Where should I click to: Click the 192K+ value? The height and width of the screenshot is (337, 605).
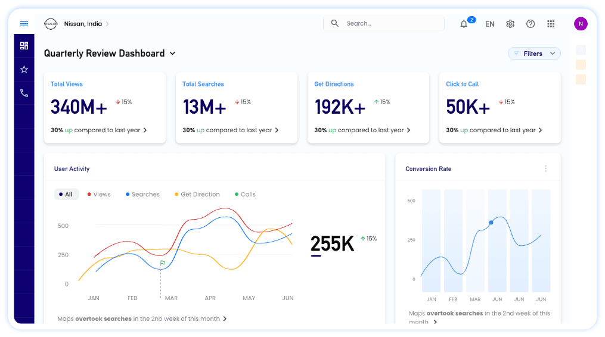point(340,107)
